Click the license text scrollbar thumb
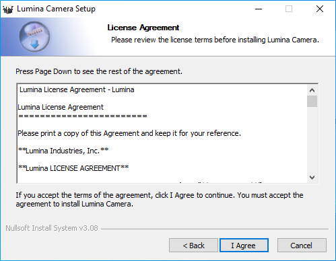The width and height of the screenshot is (336, 261). click(312, 102)
